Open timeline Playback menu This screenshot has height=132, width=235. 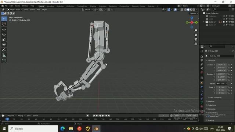point(12,116)
